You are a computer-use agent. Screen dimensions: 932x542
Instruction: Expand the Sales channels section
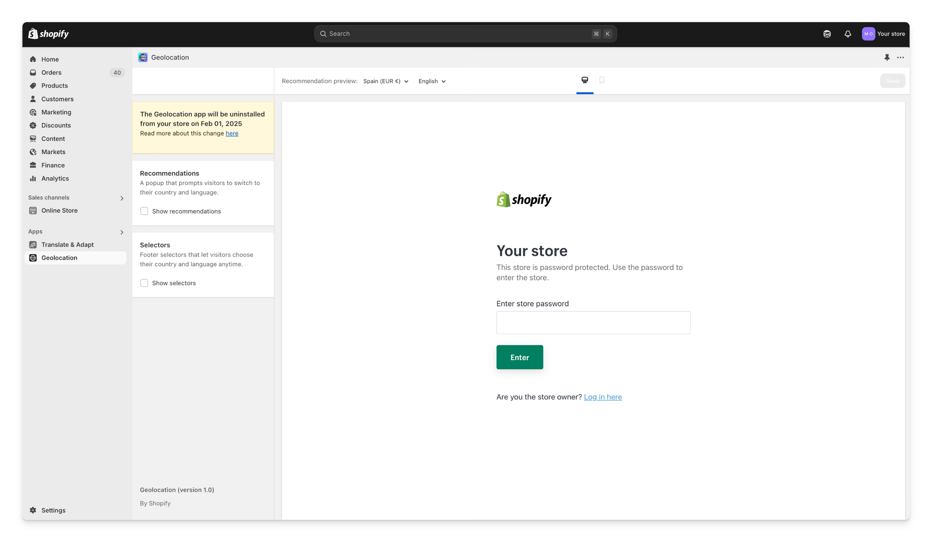tap(122, 198)
